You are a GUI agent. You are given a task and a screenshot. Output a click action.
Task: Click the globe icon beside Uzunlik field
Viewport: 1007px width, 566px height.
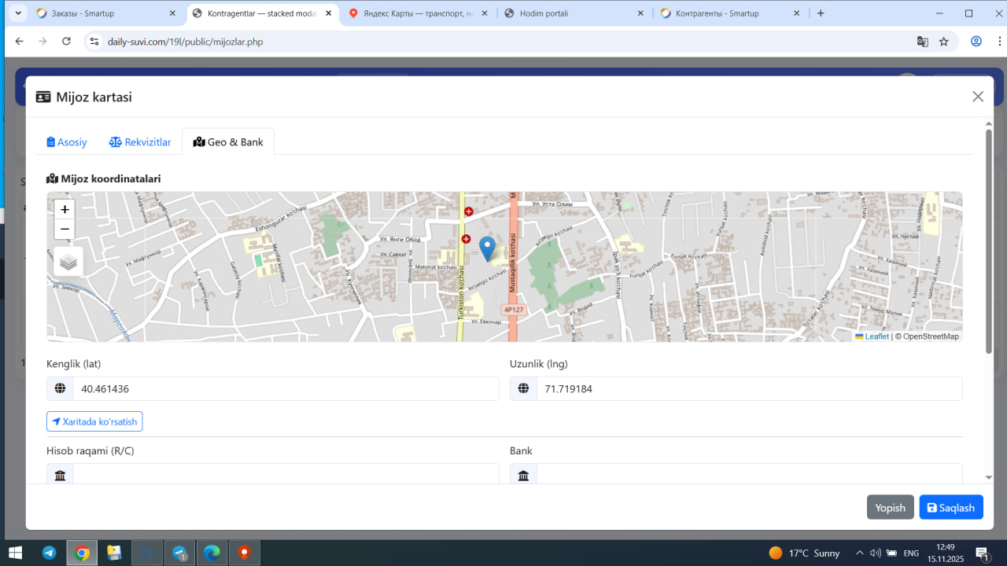pyautogui.click(x=523, y=388)
